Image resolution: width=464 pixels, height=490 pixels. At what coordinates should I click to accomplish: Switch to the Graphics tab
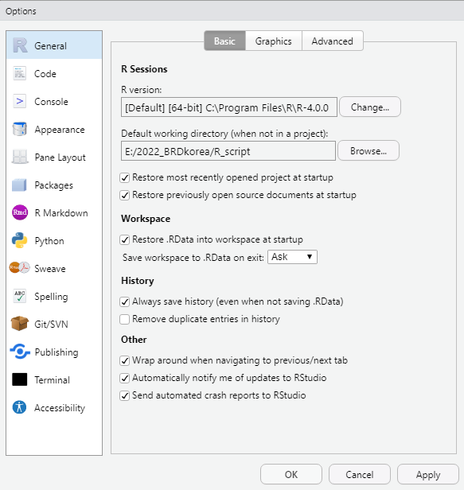tap(274, 41)
